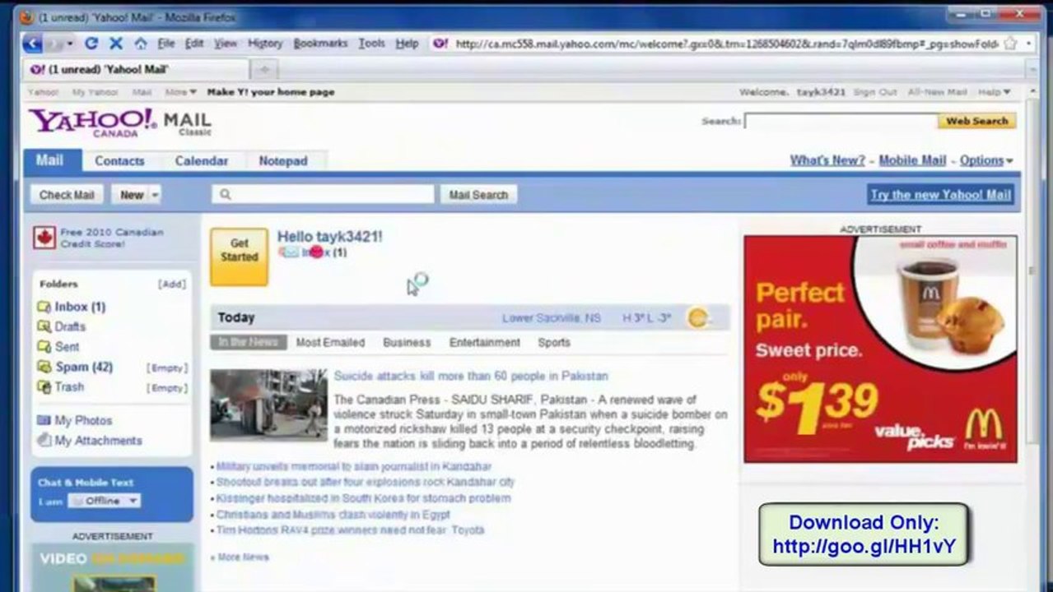Screen dimensions: 1053x592
Task: Open a new Firefox tab with plus button
Action: click(264, 69)
